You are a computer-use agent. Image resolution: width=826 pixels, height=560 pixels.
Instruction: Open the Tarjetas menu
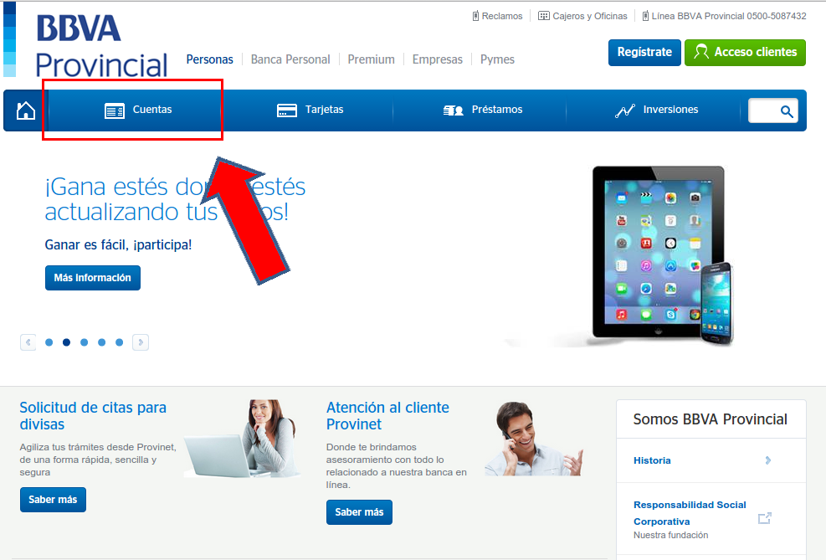coord(307,110)
